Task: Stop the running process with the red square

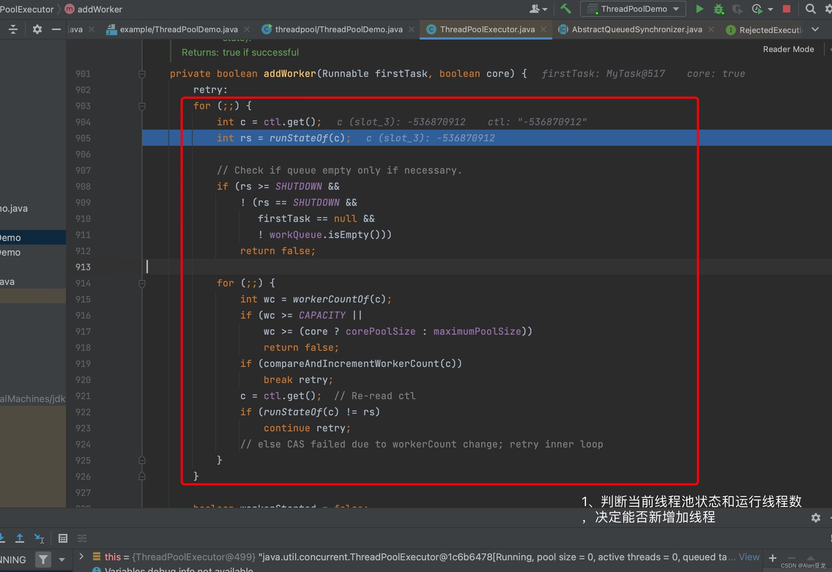Action: [x=786, y=9]
